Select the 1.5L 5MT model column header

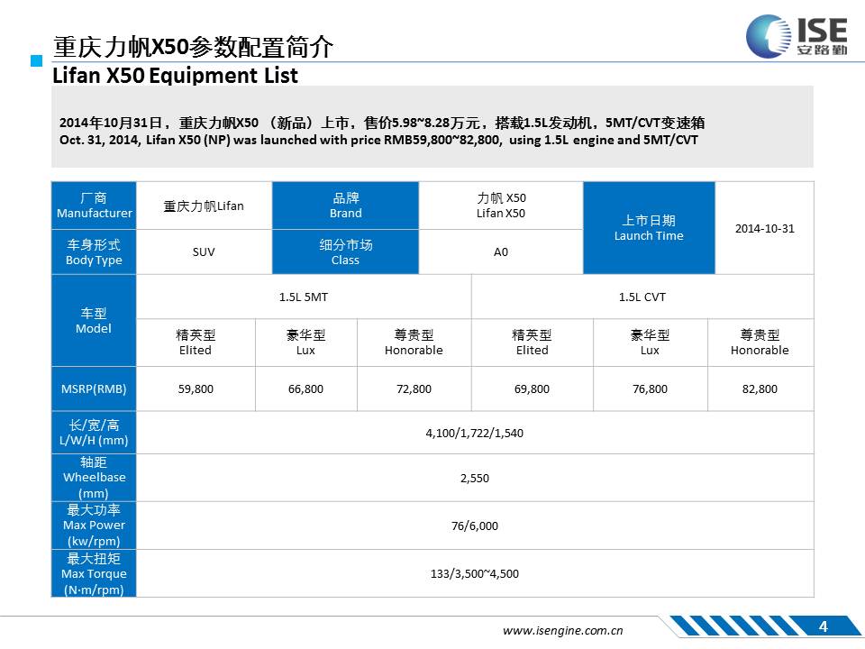tap(304, 297)
